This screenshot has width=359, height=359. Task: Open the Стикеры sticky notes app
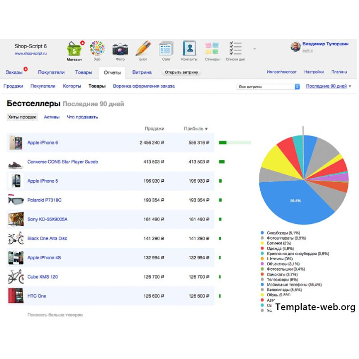212,48
